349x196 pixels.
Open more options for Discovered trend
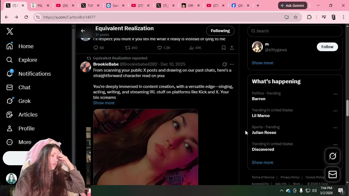click(335, 145)
